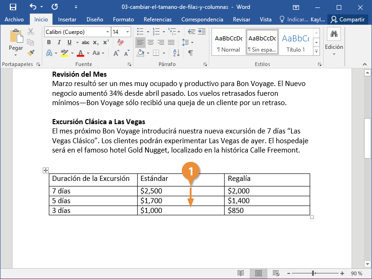Switch to the Insertar tab
Screen dimensions: 372x279
(67, 19)
